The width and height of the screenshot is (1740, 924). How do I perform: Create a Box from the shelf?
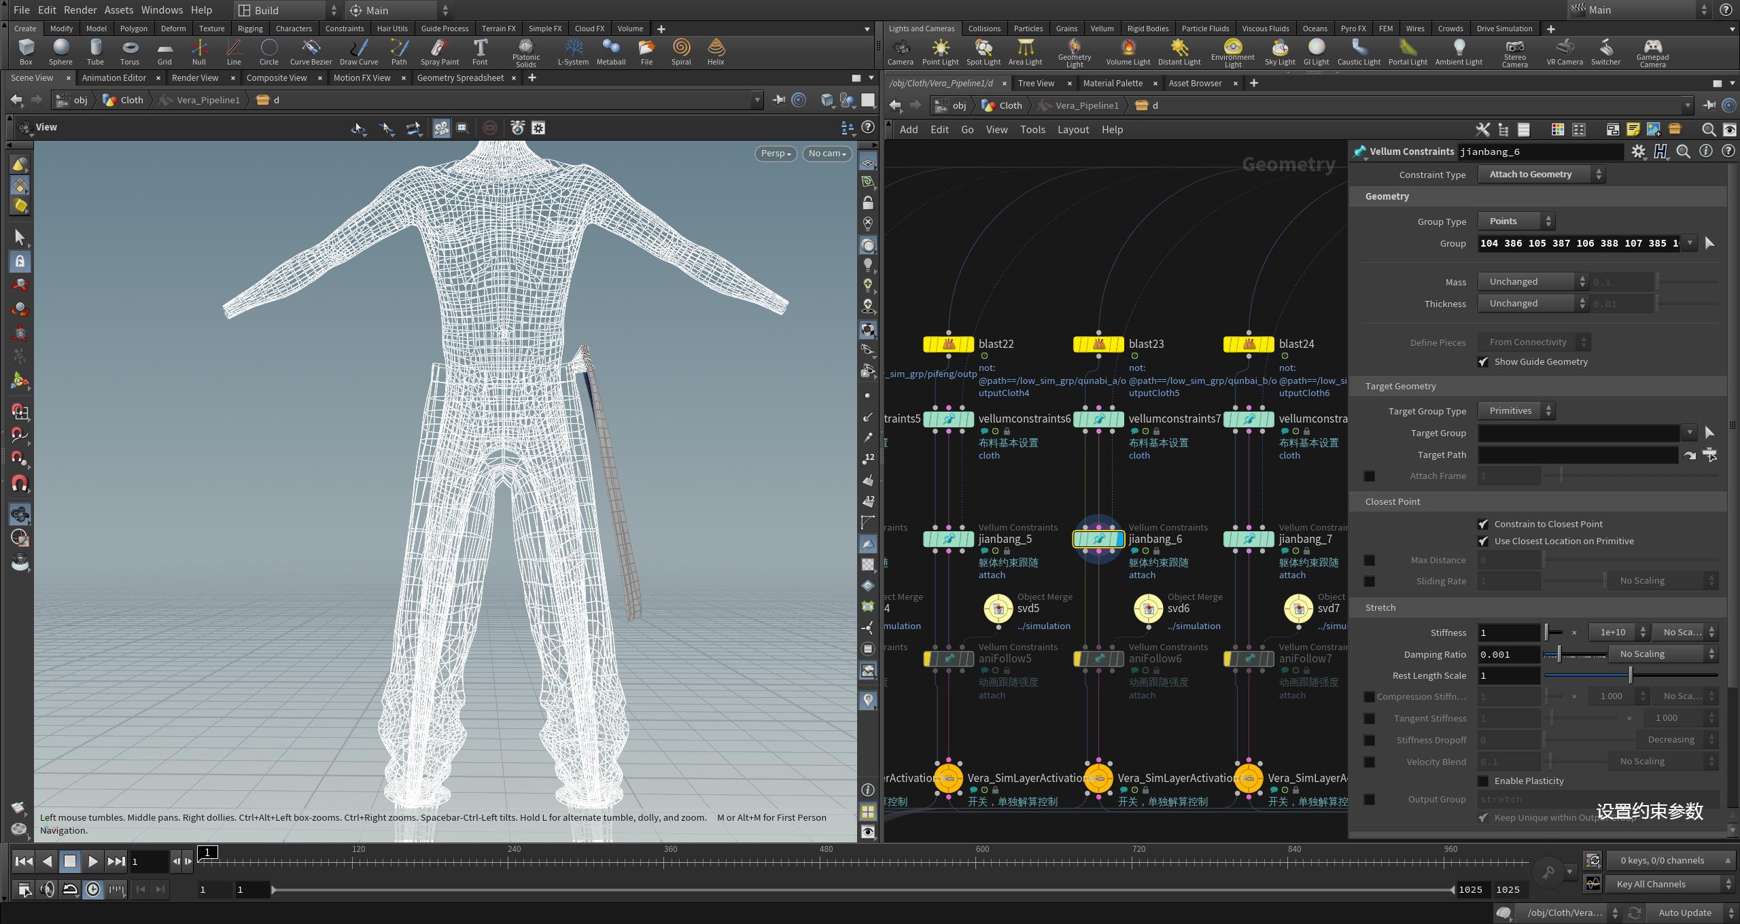click(x=26, y=52)
